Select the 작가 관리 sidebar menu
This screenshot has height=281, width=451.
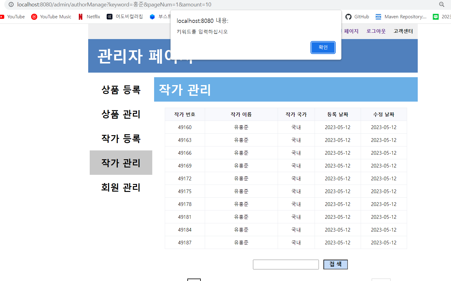point(121,163)
